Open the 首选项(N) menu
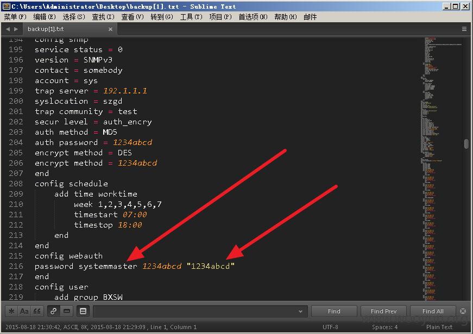 (x=253, y=17)
